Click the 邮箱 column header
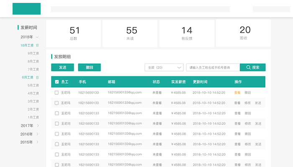Screen dimensions: 293x167 click(x=111, y=82)
